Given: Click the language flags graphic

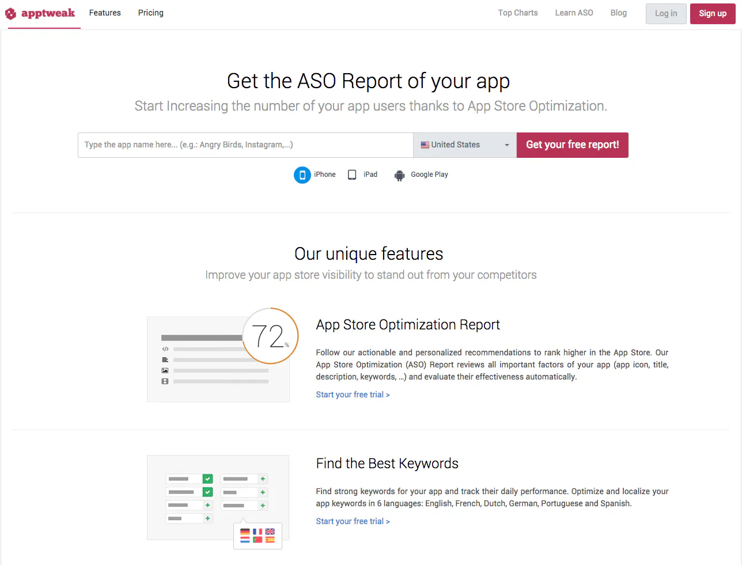Looking at the screenshot, I should (258, 536).
